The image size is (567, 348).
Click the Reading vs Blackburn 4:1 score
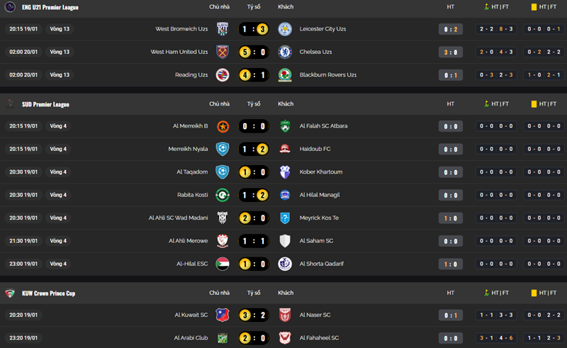[x=254, y=75]
